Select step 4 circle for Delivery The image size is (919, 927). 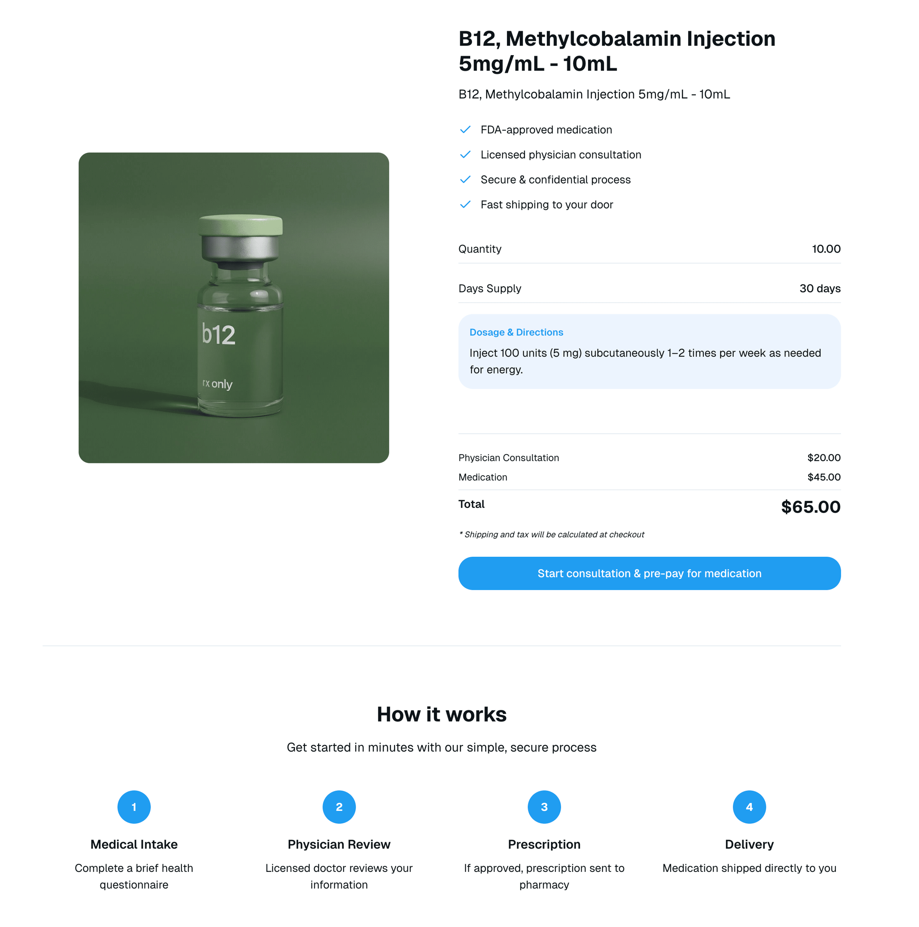tap(749, 807)
